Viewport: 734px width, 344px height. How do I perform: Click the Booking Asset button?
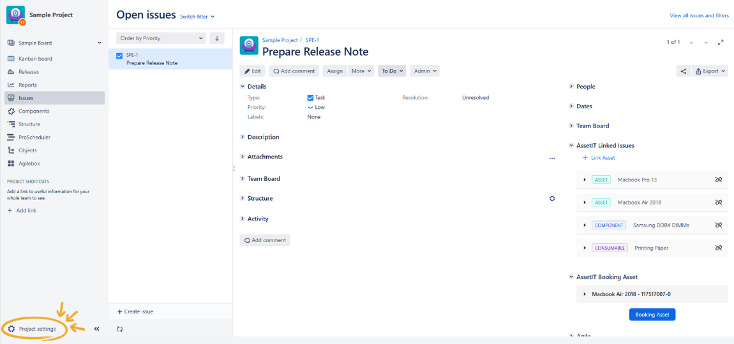pyautogui.click(x=652, y=315)
